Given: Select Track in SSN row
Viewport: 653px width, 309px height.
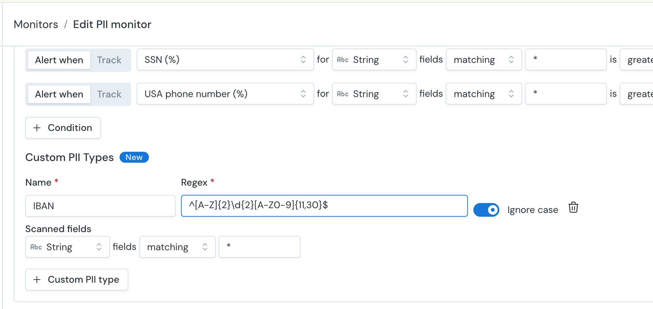Looking at the screenshot, I should tap(109, 60).
